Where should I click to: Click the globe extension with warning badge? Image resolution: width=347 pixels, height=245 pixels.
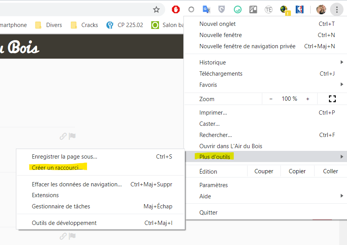tap(285, 10)
